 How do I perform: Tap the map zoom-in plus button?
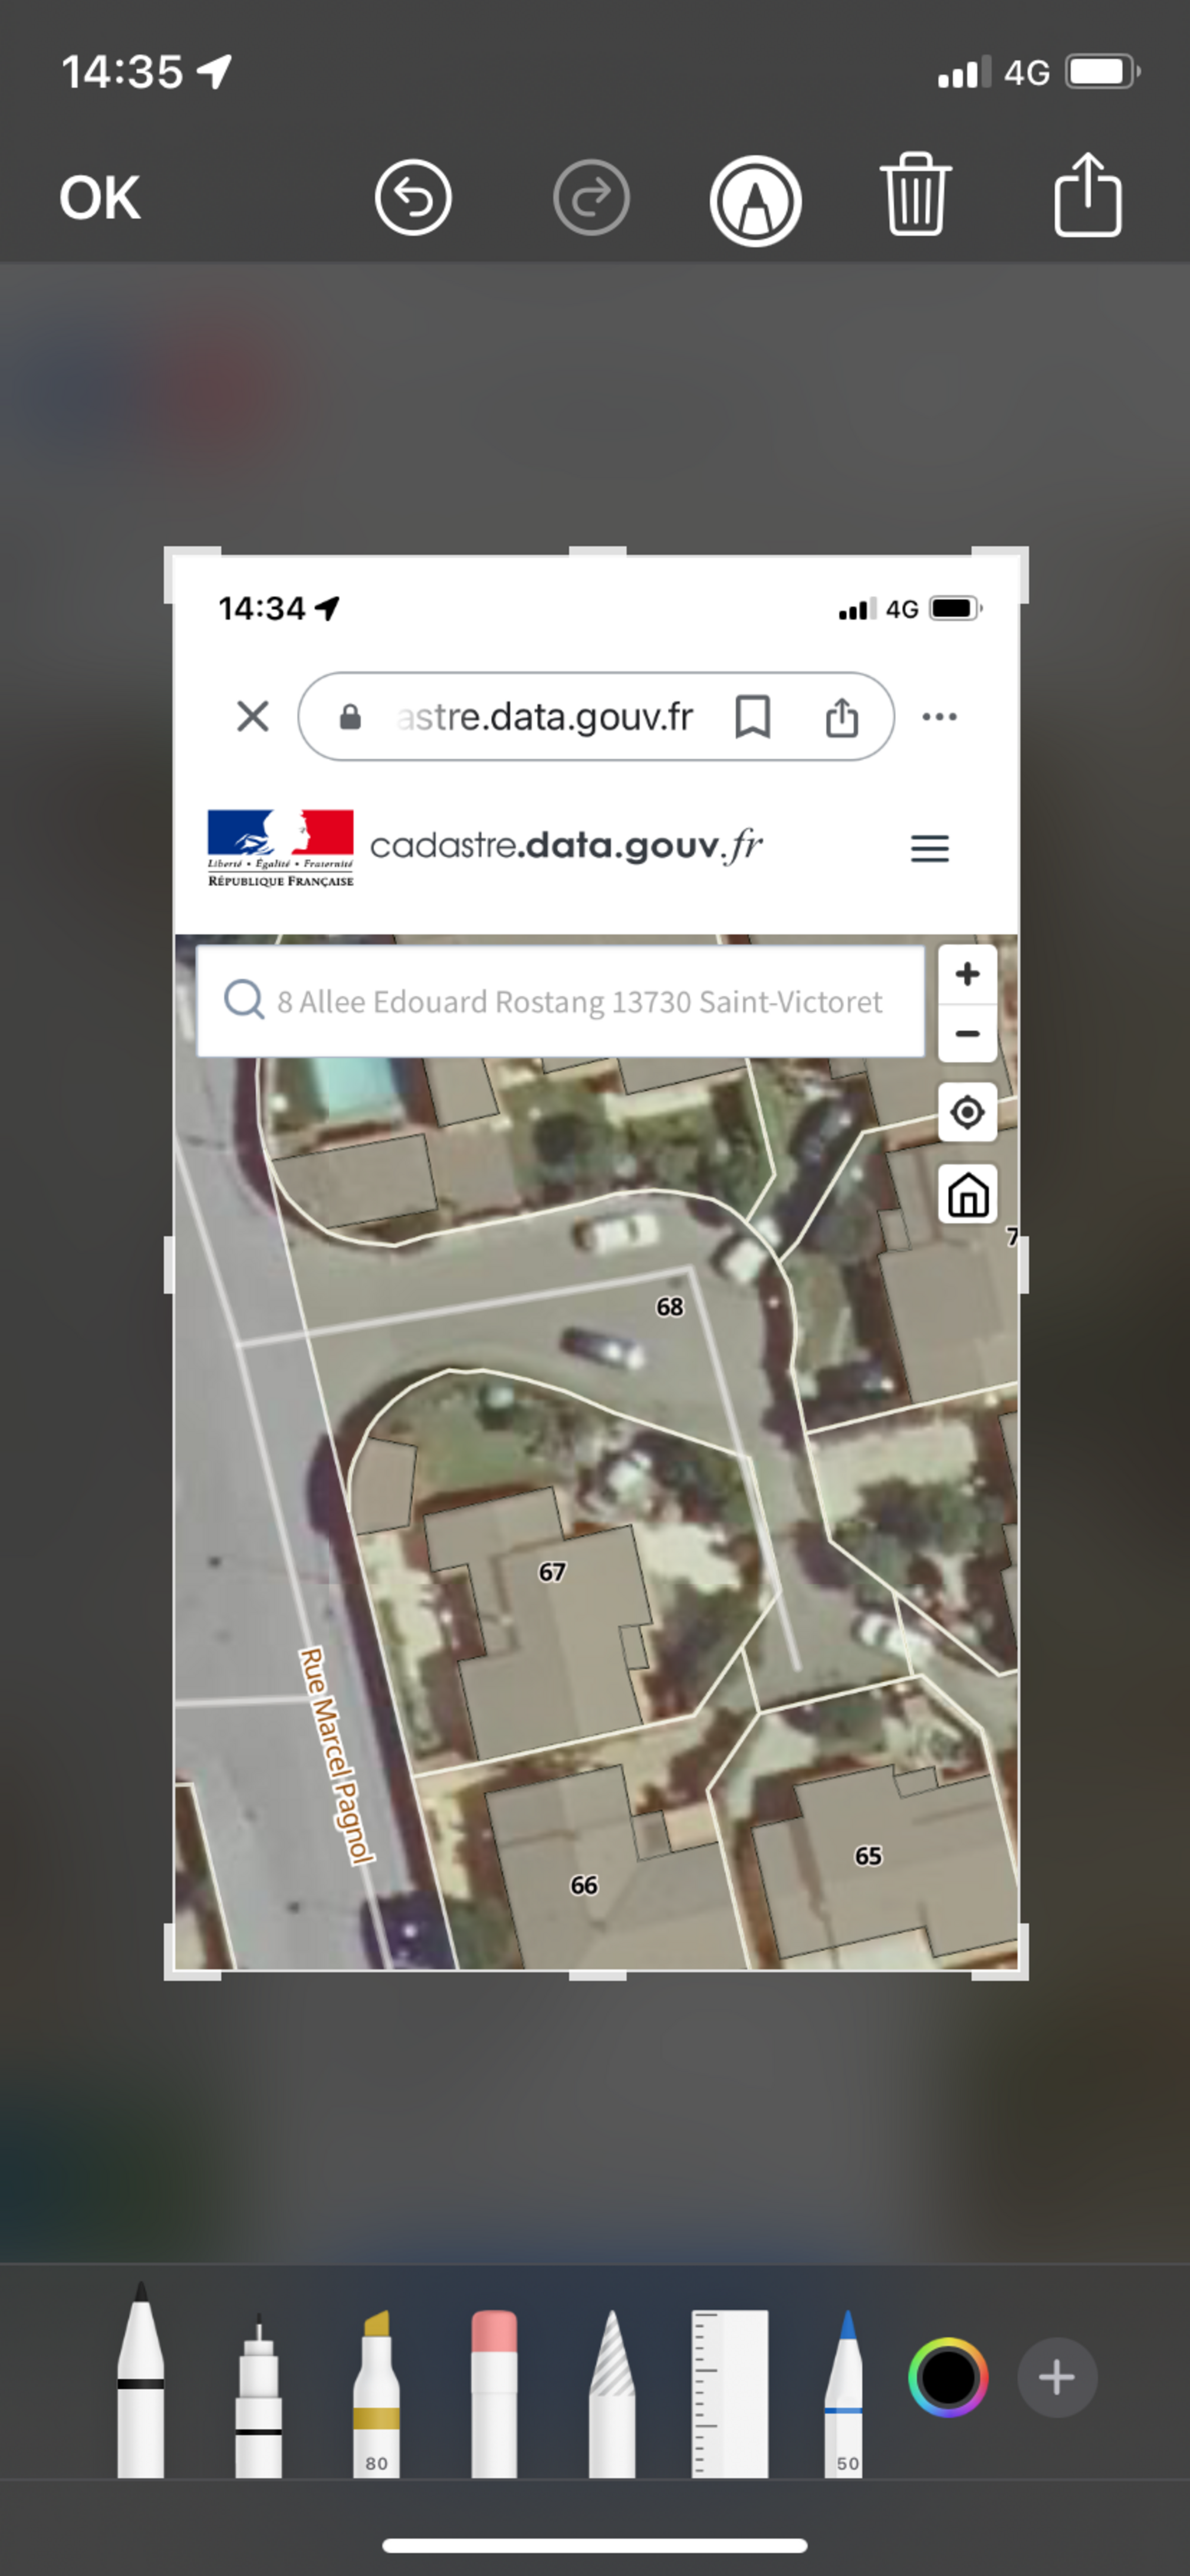[x=966, y=974]
